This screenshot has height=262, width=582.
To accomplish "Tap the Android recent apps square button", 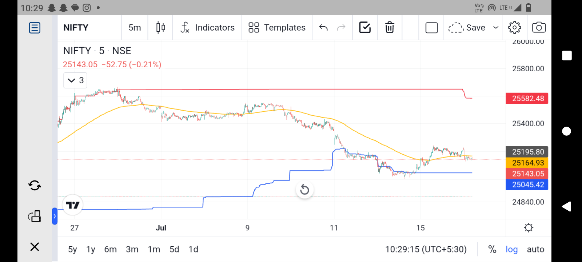I will coord(567,55).
